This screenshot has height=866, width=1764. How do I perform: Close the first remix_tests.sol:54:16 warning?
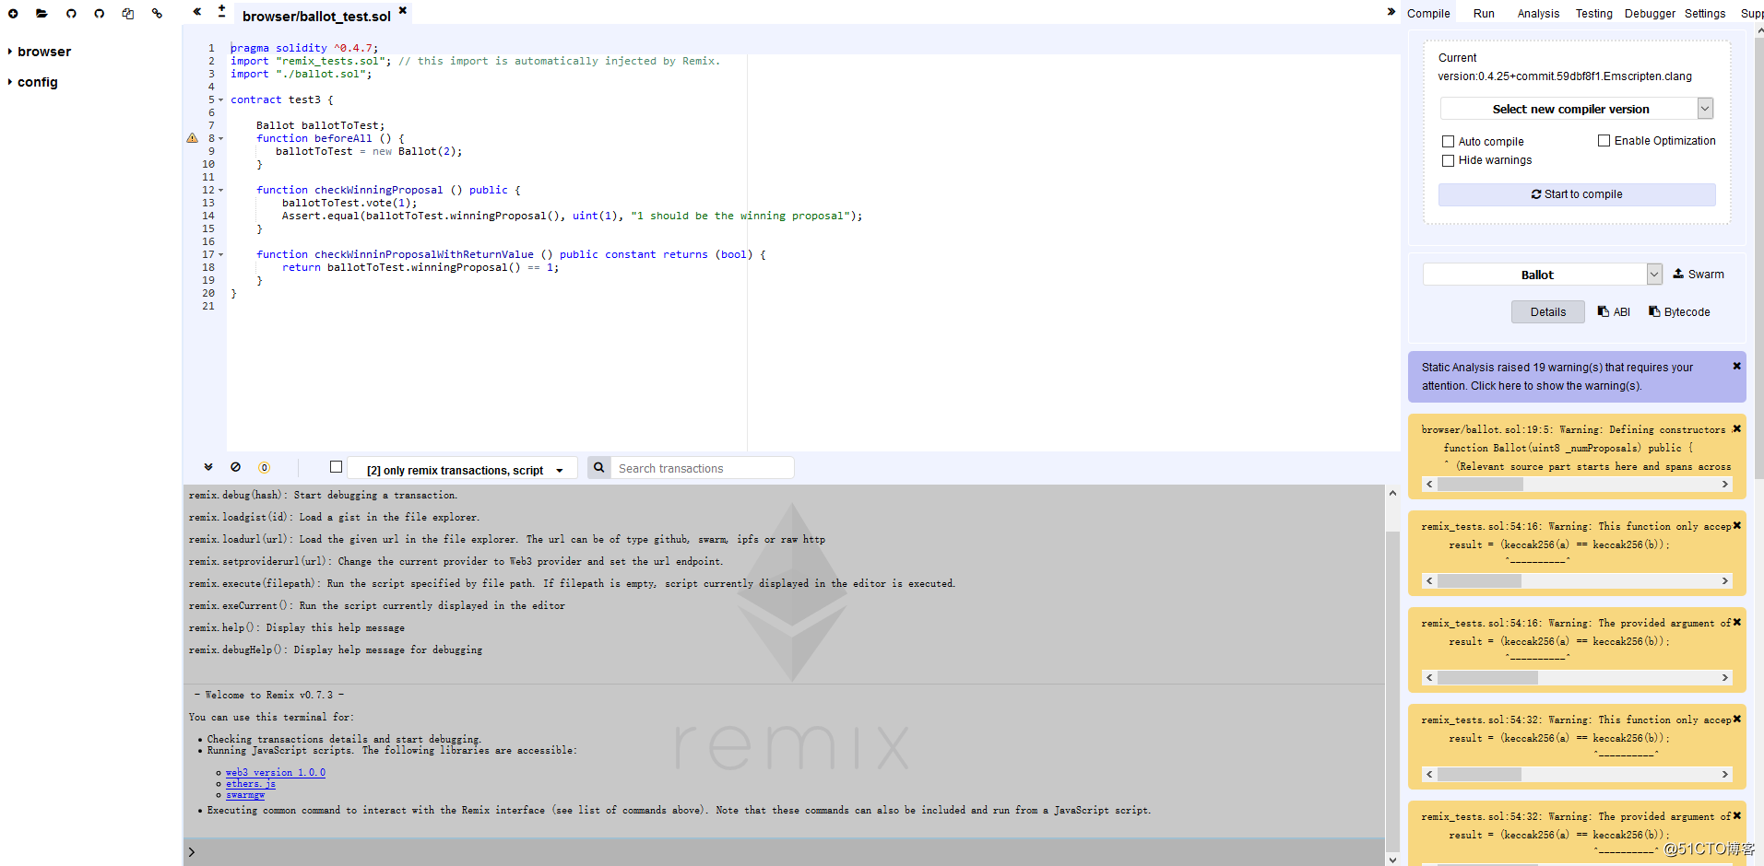click(x=1736, y=526)
